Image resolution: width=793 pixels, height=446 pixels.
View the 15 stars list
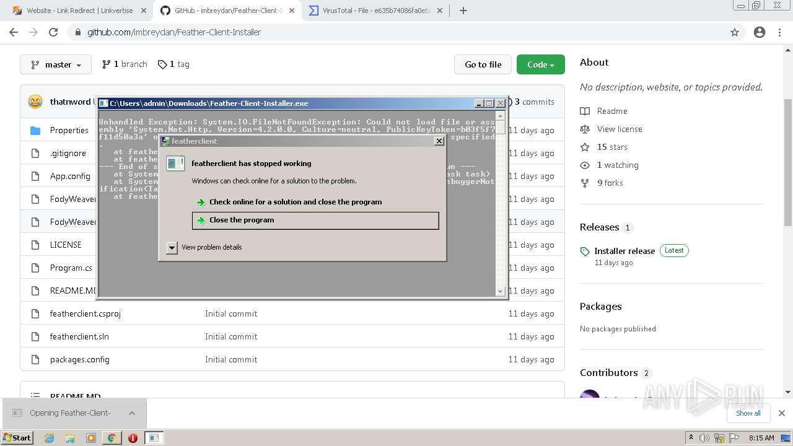(x=612, y=147)
